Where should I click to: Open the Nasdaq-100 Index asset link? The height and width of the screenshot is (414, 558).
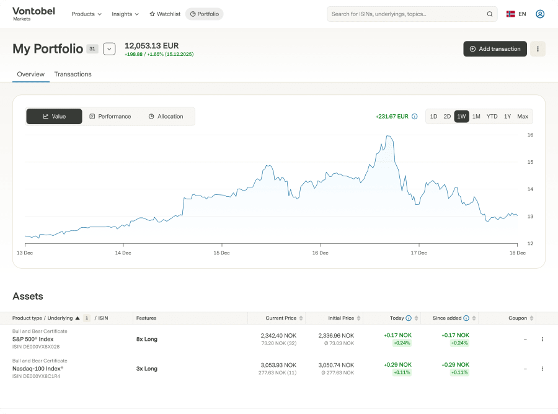[x=38, y=369]
